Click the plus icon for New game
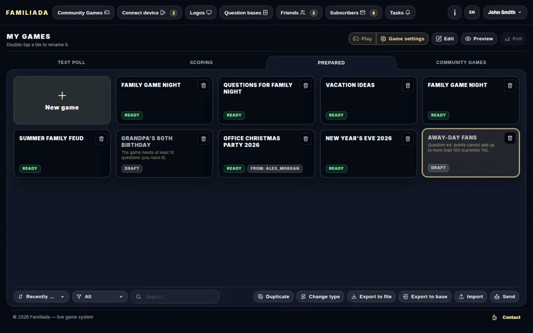The image size is (533, 333). [62, 96]
